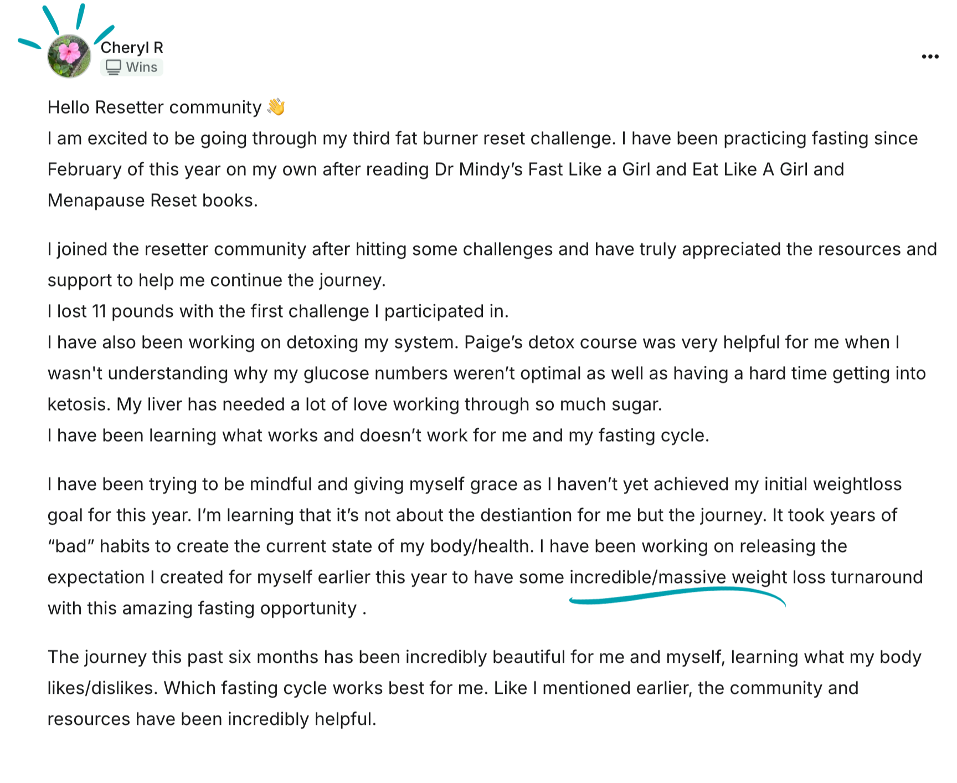Screen dimensions: 957x783
Task: Open Cheryl R's profile name link
Action: tap(132, 48)
